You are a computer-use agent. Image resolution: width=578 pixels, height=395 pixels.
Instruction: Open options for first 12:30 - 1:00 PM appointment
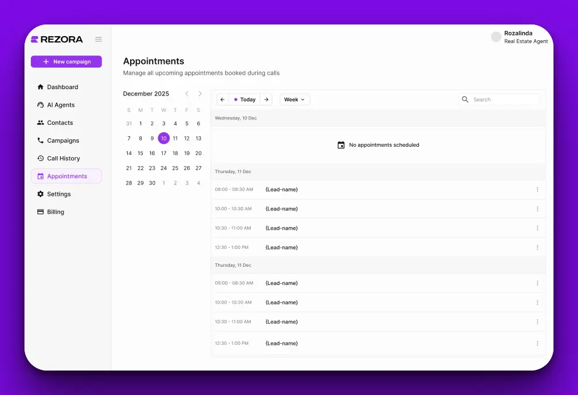pos(537,247)
